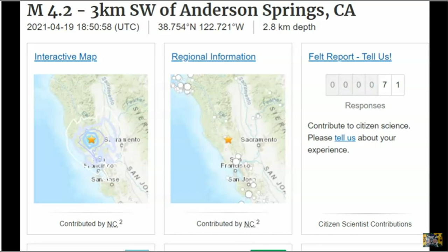
Task: Open the Felt Report - Tell Us! link
Action: coord(350,57)
